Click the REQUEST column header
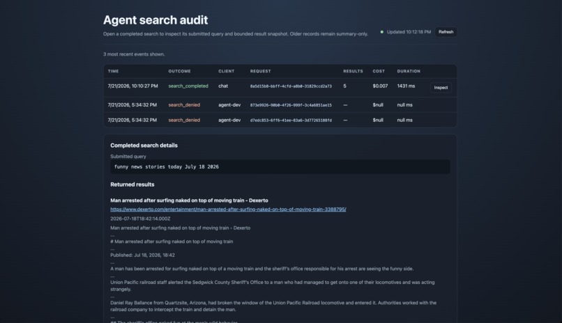This screenshot has width=562, height=323. (x=261, y=71)
